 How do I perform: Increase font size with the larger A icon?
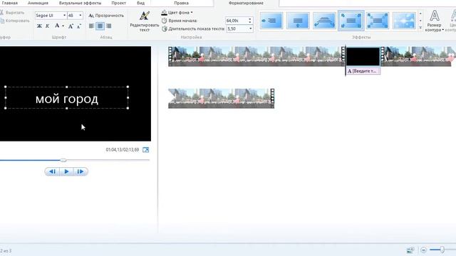[x=71, y=26]
